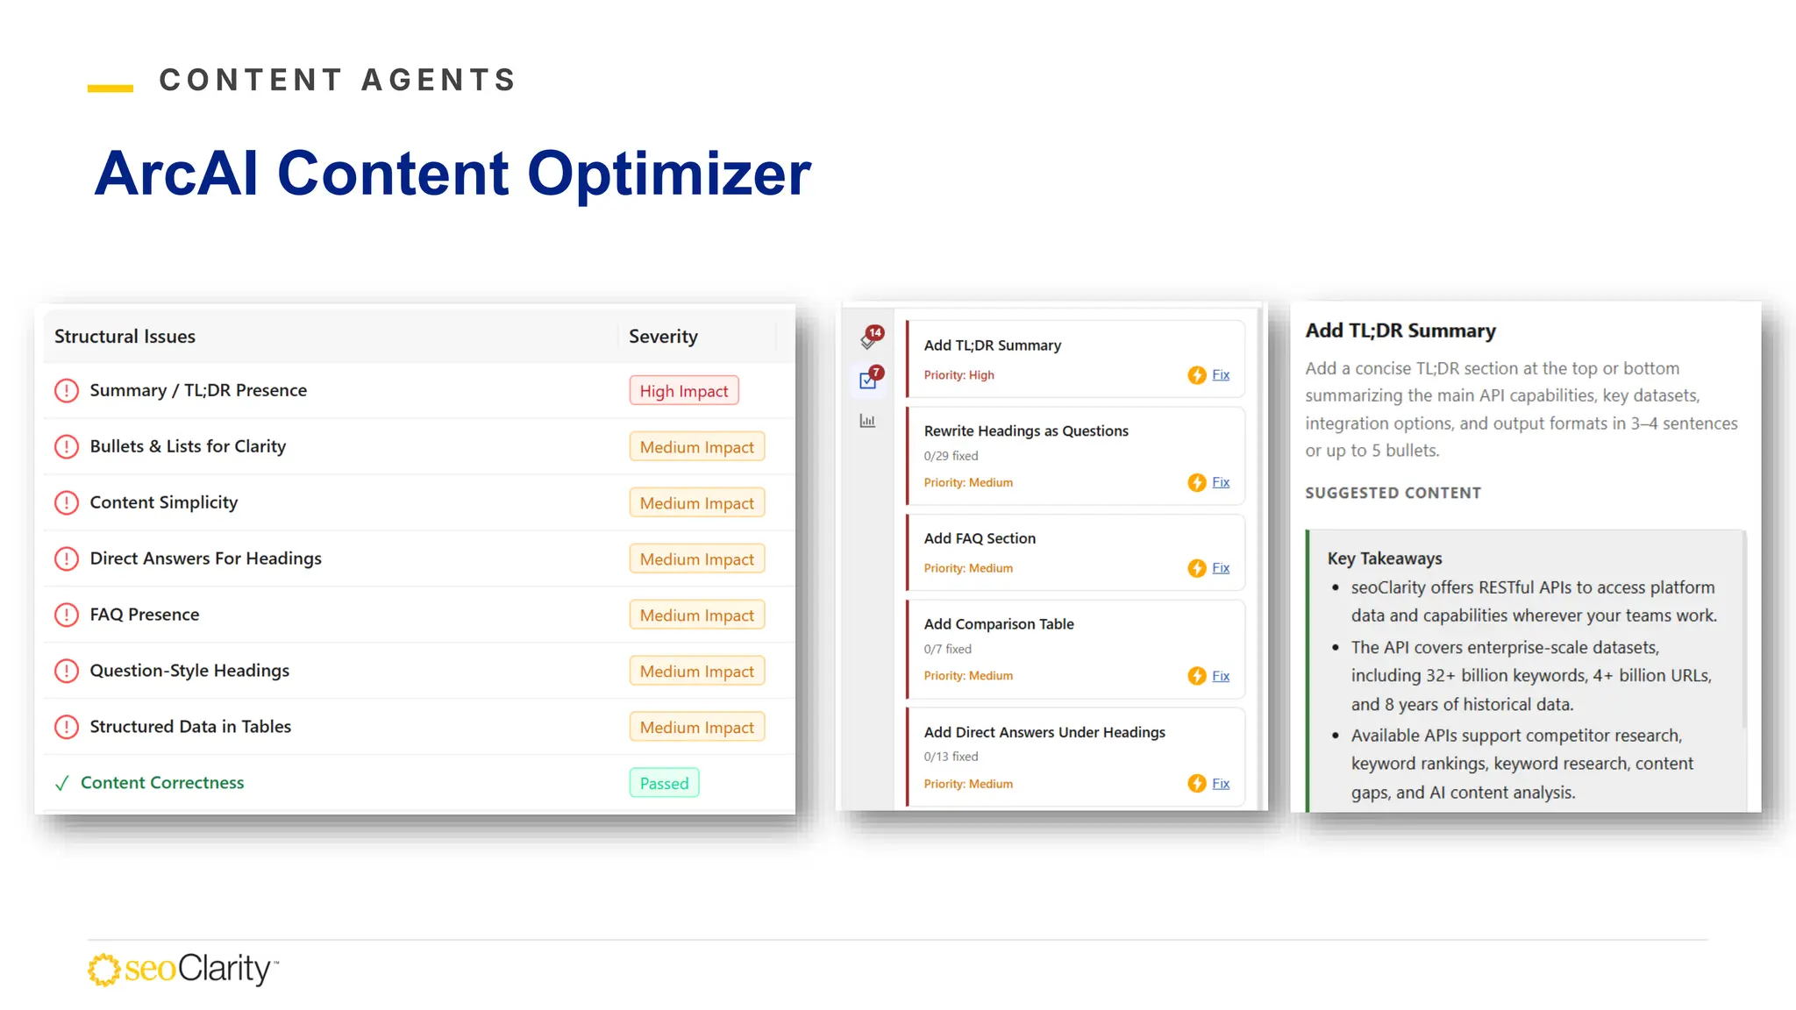The image size is (1796, 1010).
Task: Open the Bullets & Lists for Clarity row
Action: pos(419,446)
